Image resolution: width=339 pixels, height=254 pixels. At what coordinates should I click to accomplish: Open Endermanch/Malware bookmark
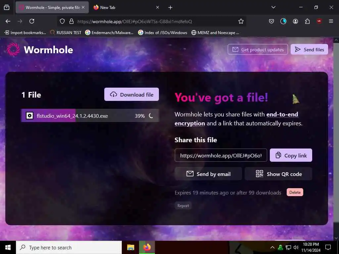[109, 33]
